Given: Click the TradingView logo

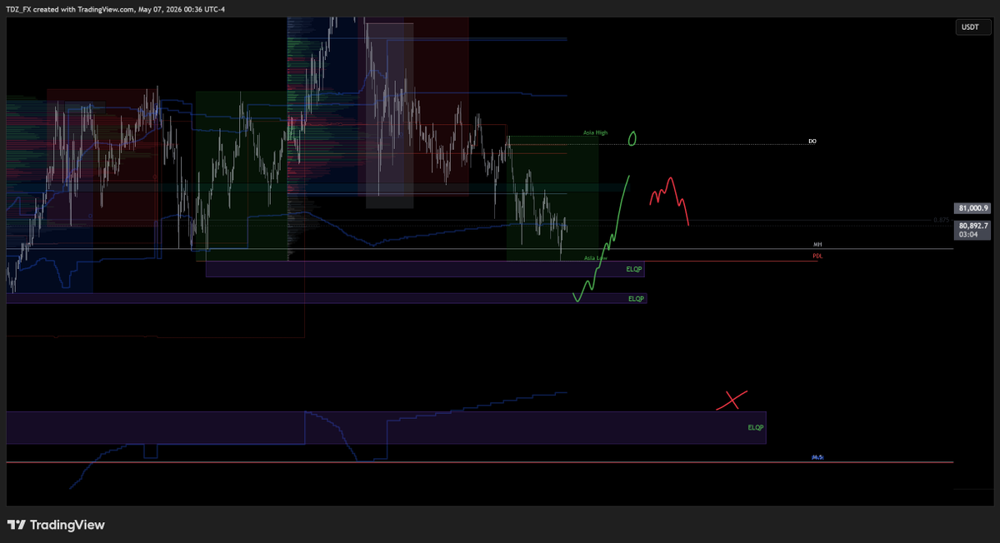Looking at the screenshot, I should (56, 526).
